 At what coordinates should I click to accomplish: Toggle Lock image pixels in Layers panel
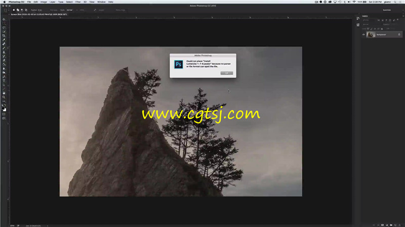[x=372, y=29]
